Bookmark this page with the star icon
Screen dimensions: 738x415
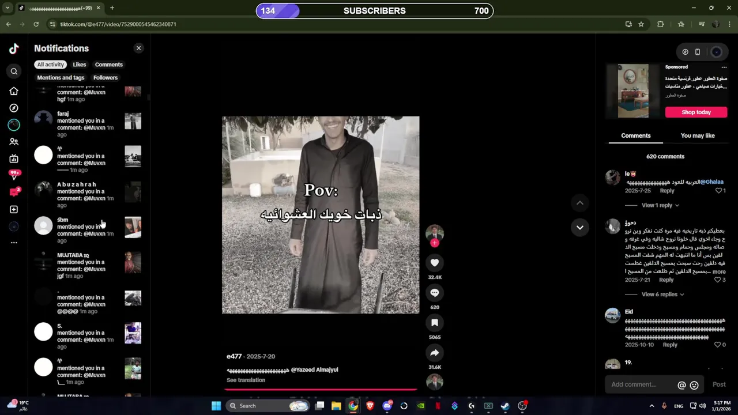(641, 24)
